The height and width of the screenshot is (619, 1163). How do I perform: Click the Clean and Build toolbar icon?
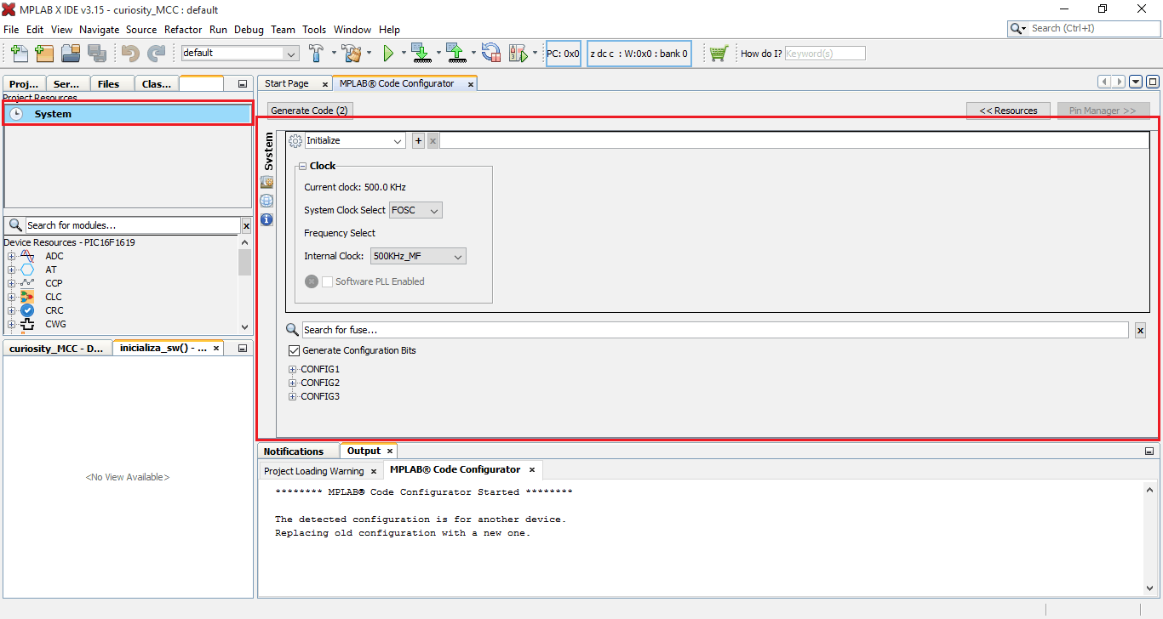[352, 53]
